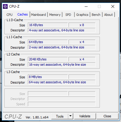Click the L1 D-Cache group label
The height and width of the screenshot is (122, 121).
tap(15, 20)
